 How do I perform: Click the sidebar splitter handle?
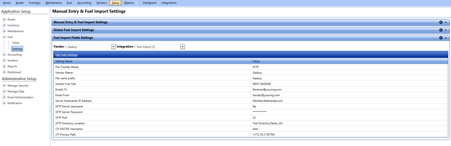(50, 110)
